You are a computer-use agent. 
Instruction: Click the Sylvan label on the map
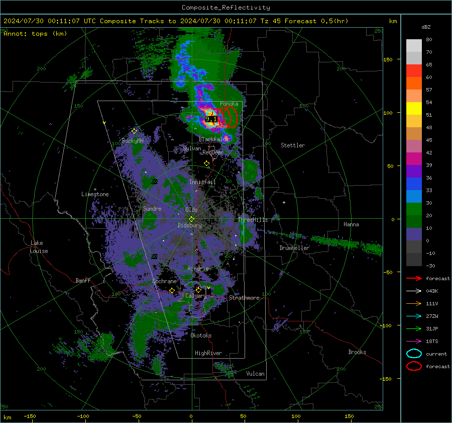[192, 148]
